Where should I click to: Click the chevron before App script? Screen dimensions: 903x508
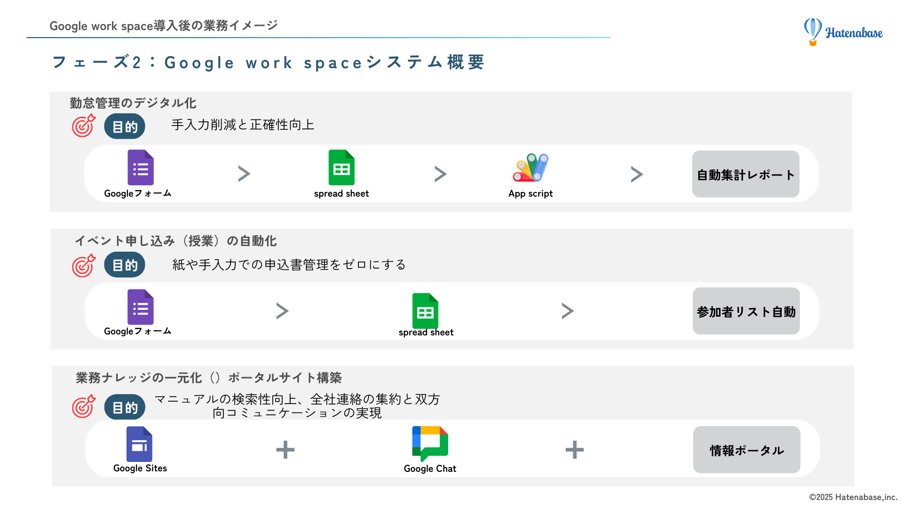click(x=440, y=174)
